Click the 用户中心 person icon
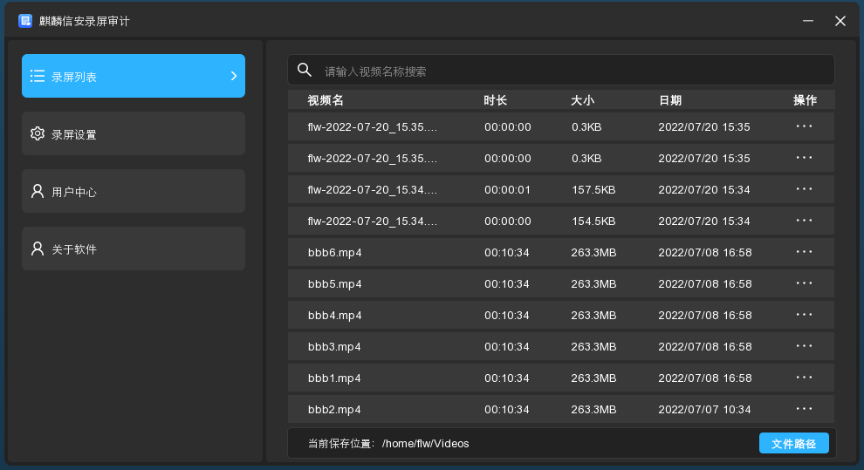This screenshot has height=470, width=864. coord(38,191)
